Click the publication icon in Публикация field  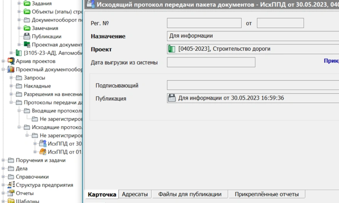pyautogui.click(x=172, y=98)
